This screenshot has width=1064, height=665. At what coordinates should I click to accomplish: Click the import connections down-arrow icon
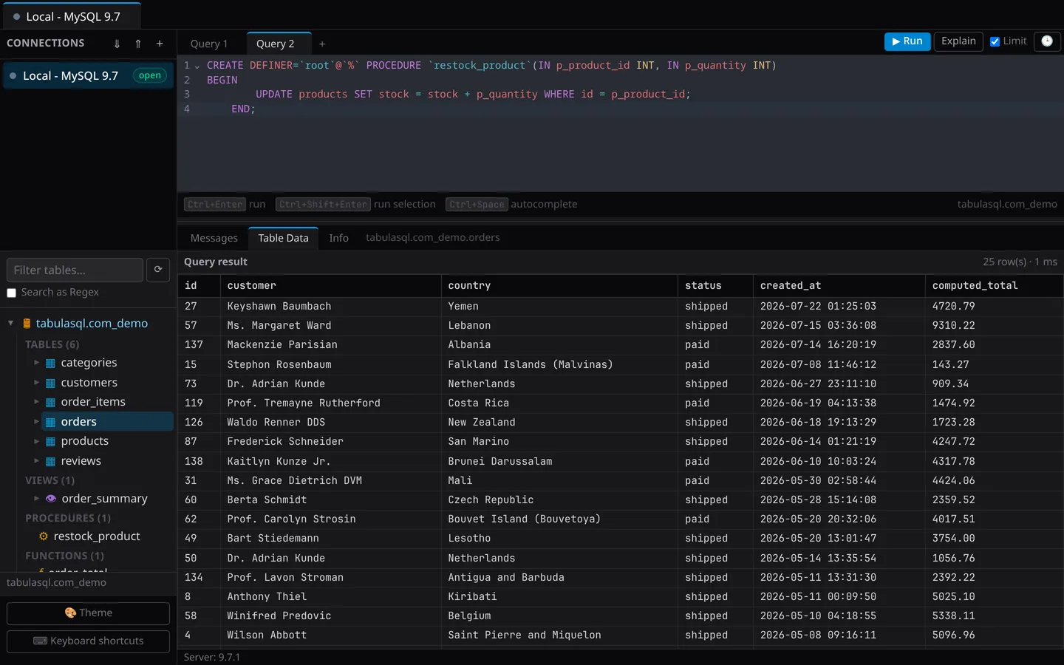coord(117,44)
